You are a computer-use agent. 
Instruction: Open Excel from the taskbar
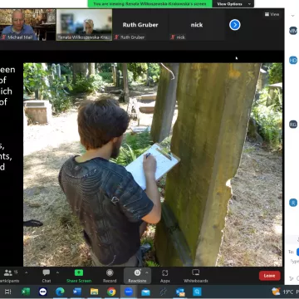[26, 292]
